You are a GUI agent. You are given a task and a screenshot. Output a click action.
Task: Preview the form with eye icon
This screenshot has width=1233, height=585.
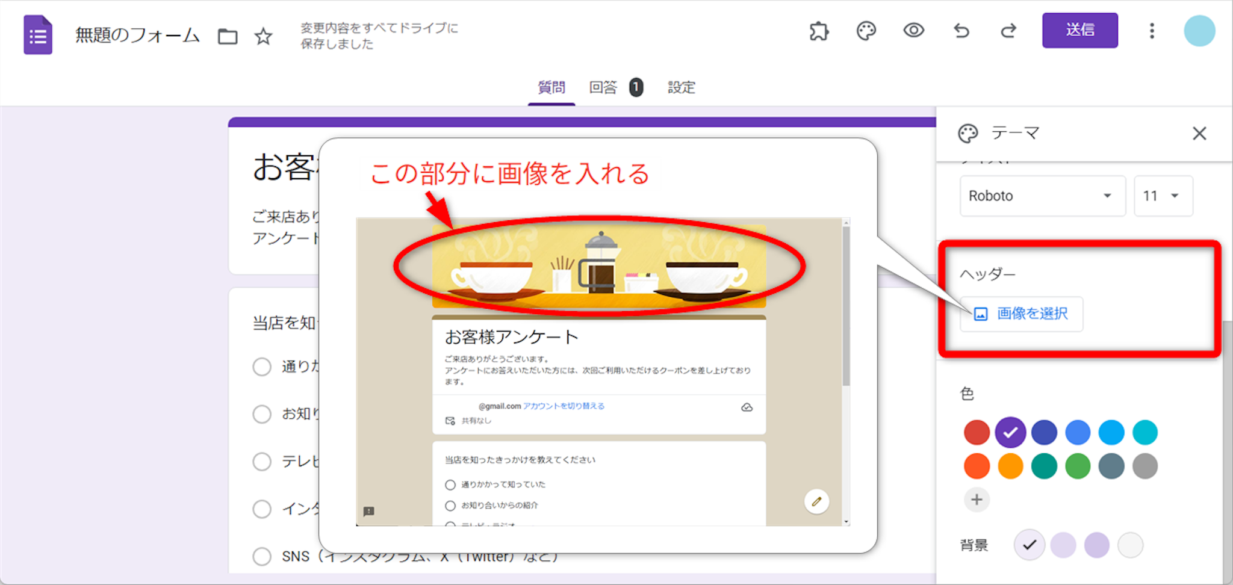point(913,30)
